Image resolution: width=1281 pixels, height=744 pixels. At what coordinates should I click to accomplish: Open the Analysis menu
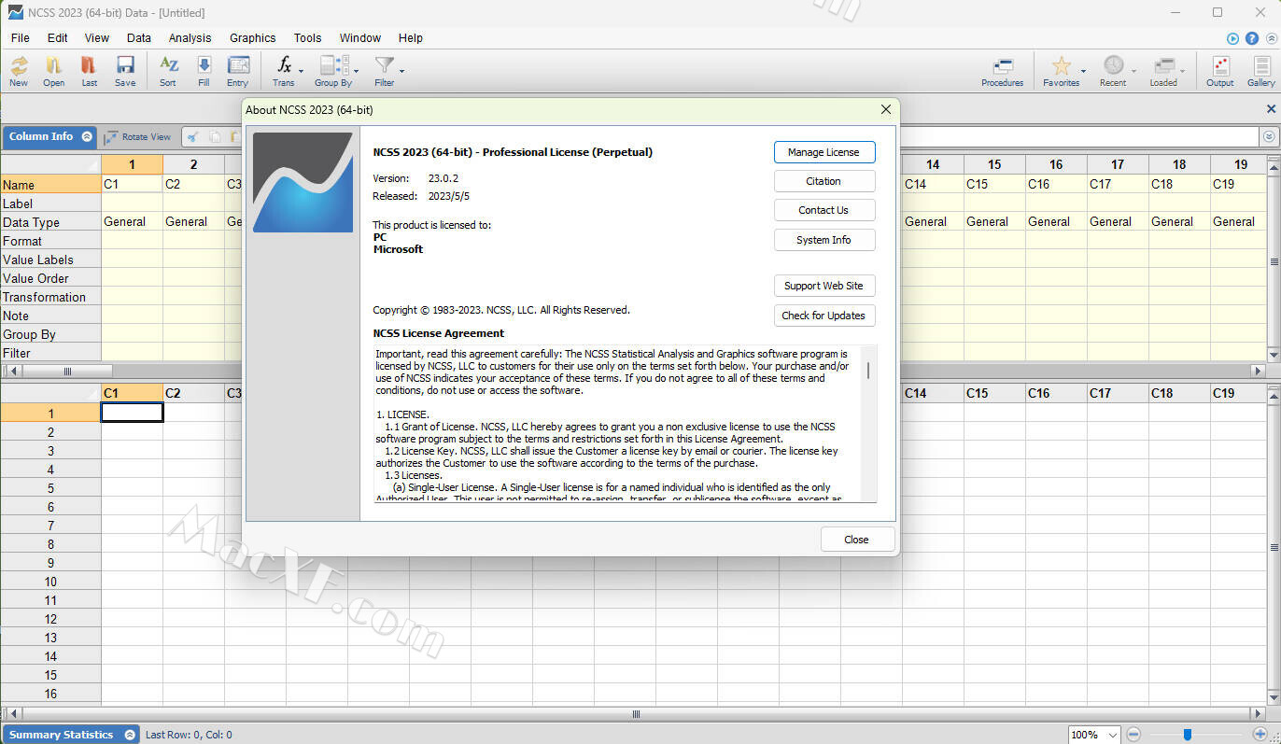coord(190,38)
